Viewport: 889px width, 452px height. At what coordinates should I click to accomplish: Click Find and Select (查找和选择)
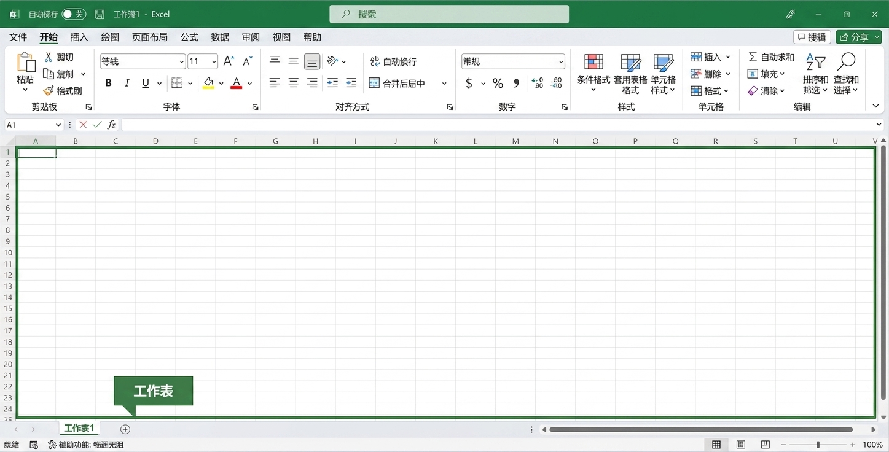click(846, 74)
